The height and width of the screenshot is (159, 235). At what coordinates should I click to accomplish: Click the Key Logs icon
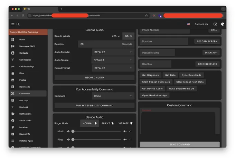point(13,107)
